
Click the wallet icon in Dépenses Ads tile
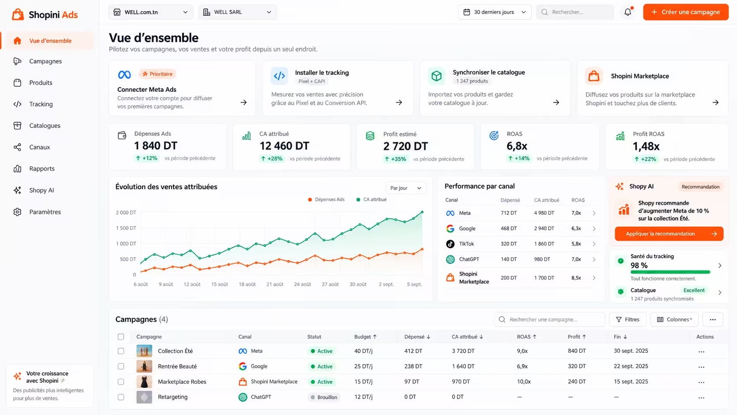coord(122,135)
